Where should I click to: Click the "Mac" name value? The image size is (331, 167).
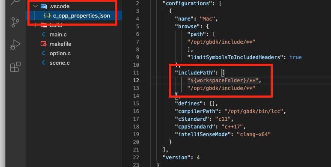pos(207,19)
